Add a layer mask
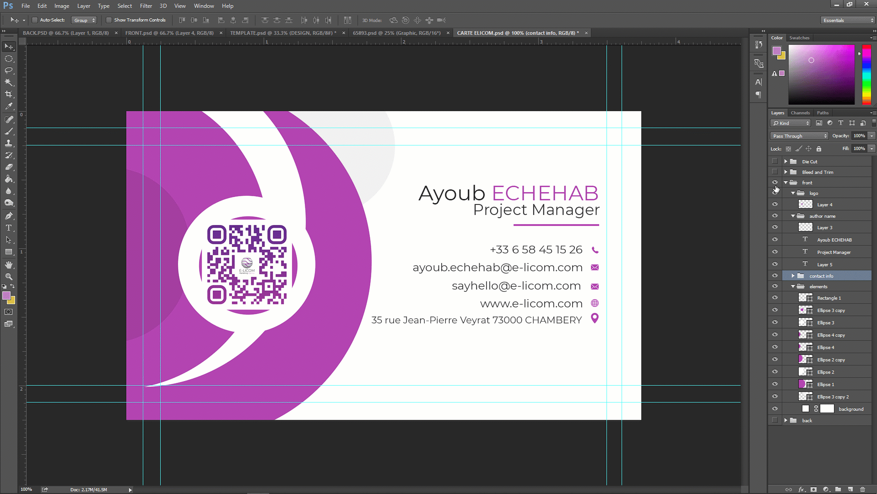877x494 pixels. 813,489
